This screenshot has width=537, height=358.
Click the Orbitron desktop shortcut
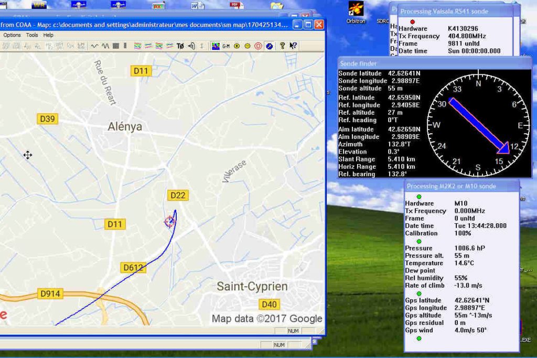[356, 13]
